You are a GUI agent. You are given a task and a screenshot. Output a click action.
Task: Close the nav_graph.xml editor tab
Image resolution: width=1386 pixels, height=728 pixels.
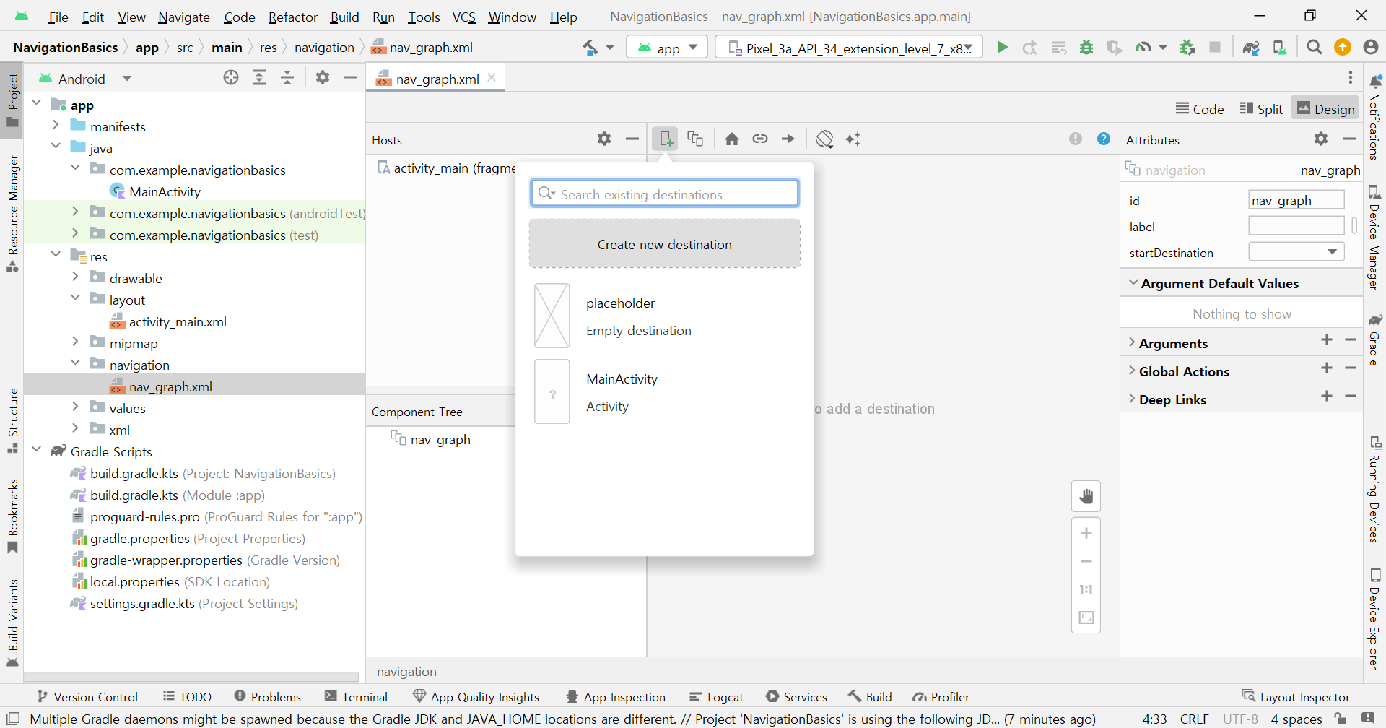(492, 77)
